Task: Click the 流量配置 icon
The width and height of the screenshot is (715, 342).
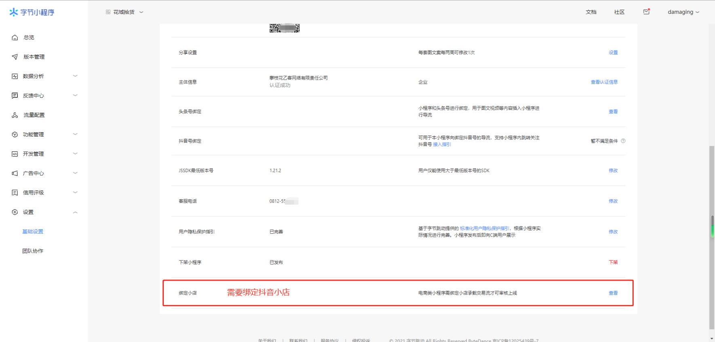Action: [15, 115]
